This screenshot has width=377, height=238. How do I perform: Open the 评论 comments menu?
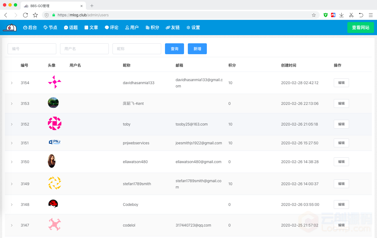click(111, 28)
